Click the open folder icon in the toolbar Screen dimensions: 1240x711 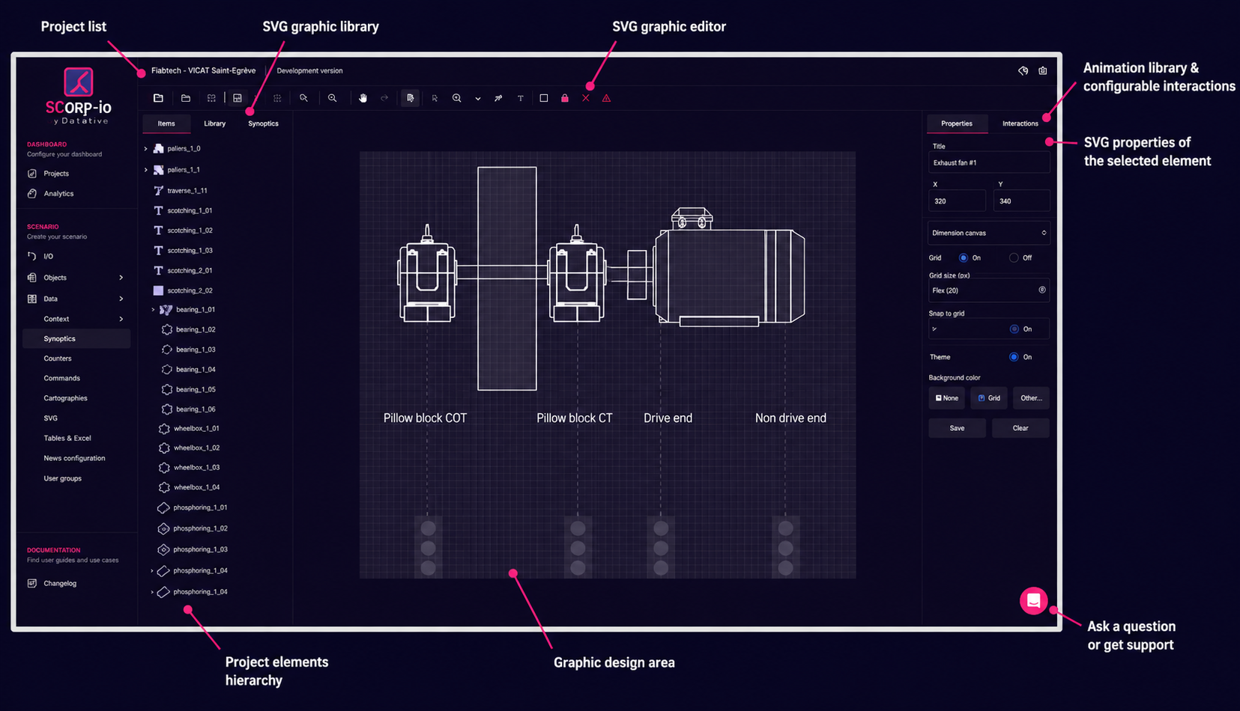pyautogui.click(x=186, y=98)
